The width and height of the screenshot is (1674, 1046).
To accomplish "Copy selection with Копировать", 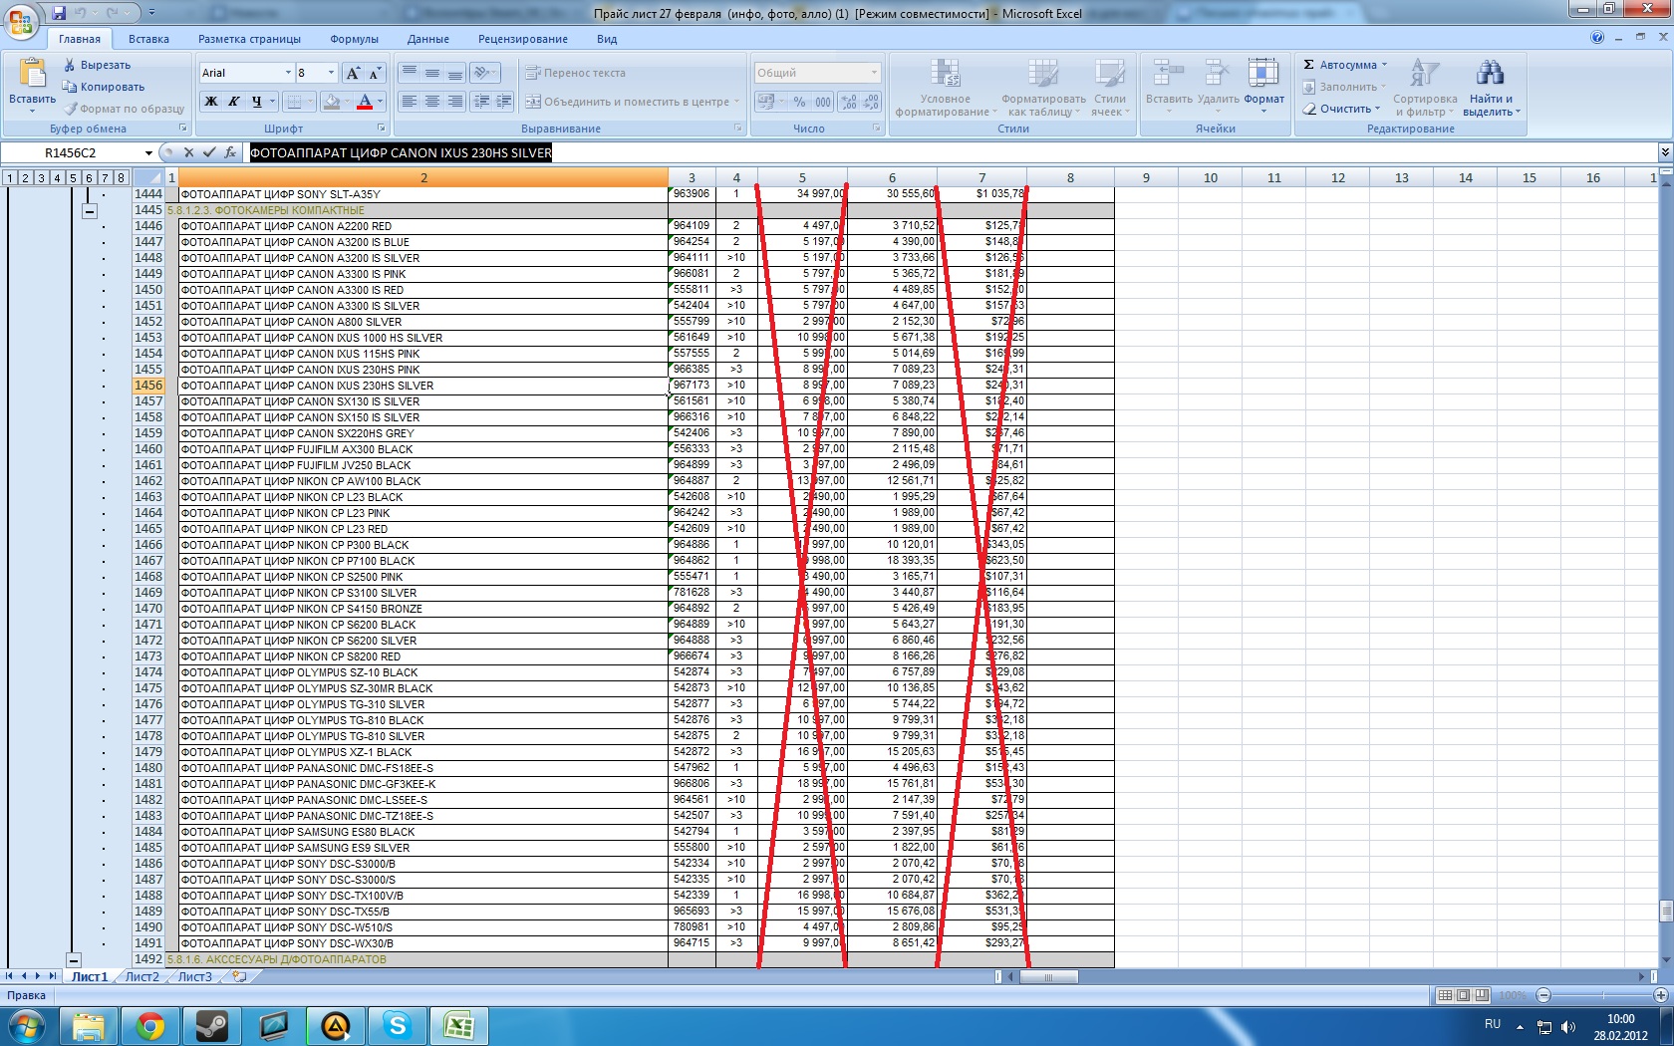I will 103,87.
